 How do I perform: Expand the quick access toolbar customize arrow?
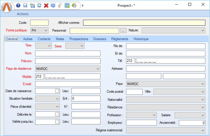click(x=82, y=6)
